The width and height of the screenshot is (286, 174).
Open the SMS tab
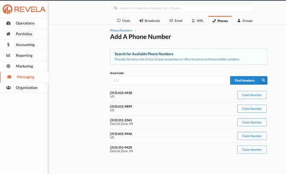pos(197,20)
